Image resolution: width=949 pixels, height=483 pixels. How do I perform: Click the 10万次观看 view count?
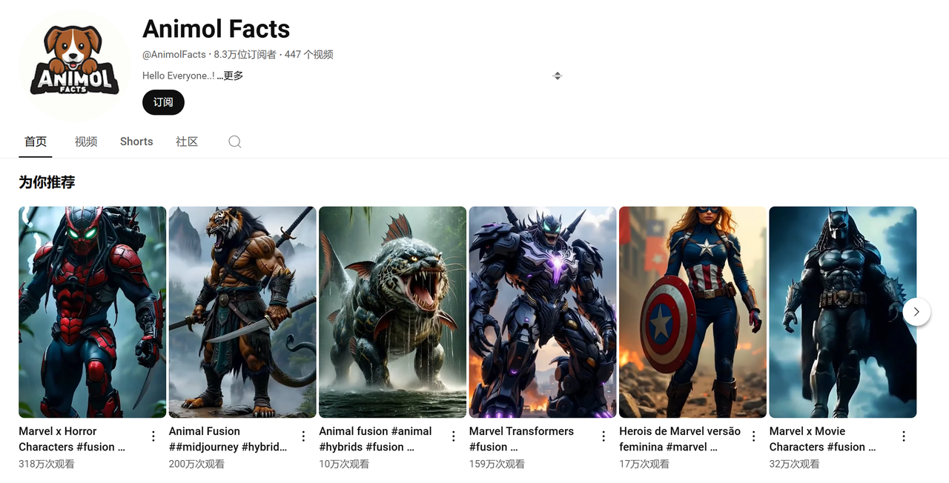[344, 464]
